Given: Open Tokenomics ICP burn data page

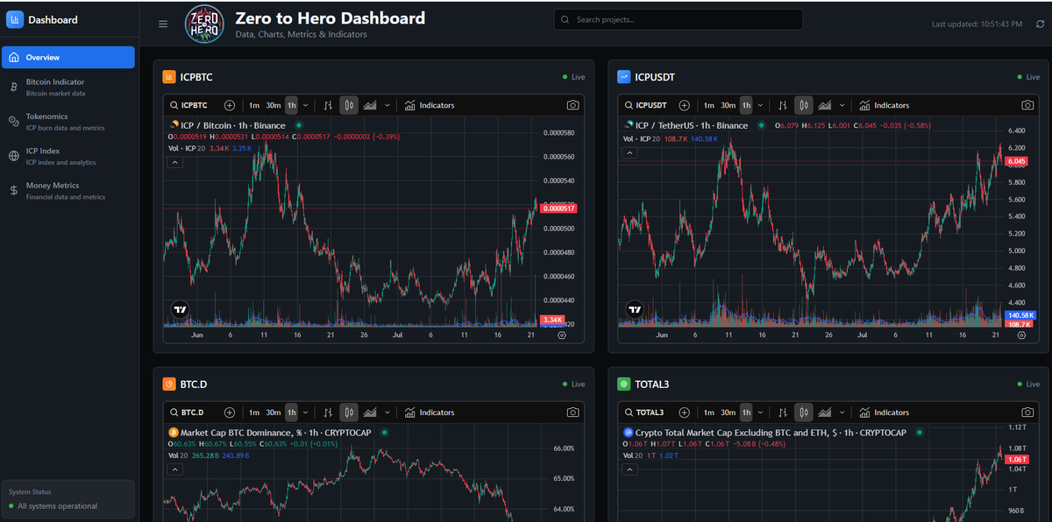Looking at the screenshot, I should tap(68, 122).
